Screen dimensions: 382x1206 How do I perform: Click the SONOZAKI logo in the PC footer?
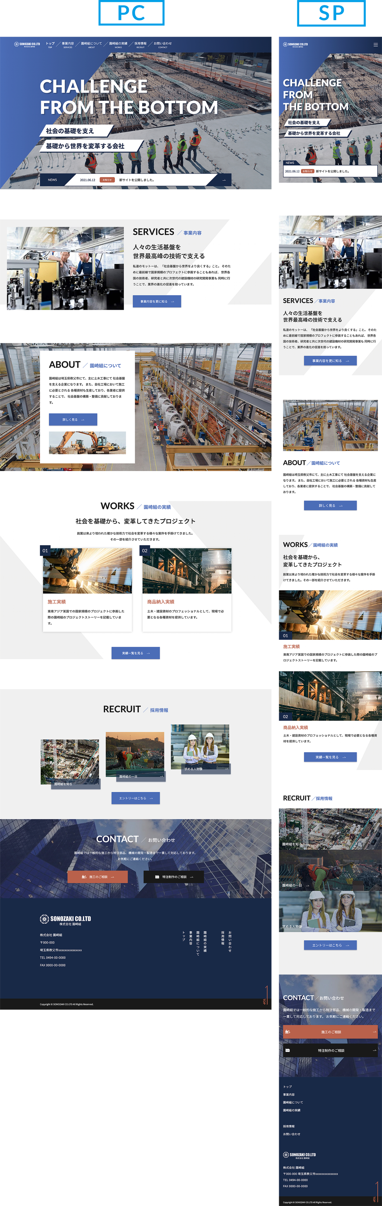(x=65, y=919)
